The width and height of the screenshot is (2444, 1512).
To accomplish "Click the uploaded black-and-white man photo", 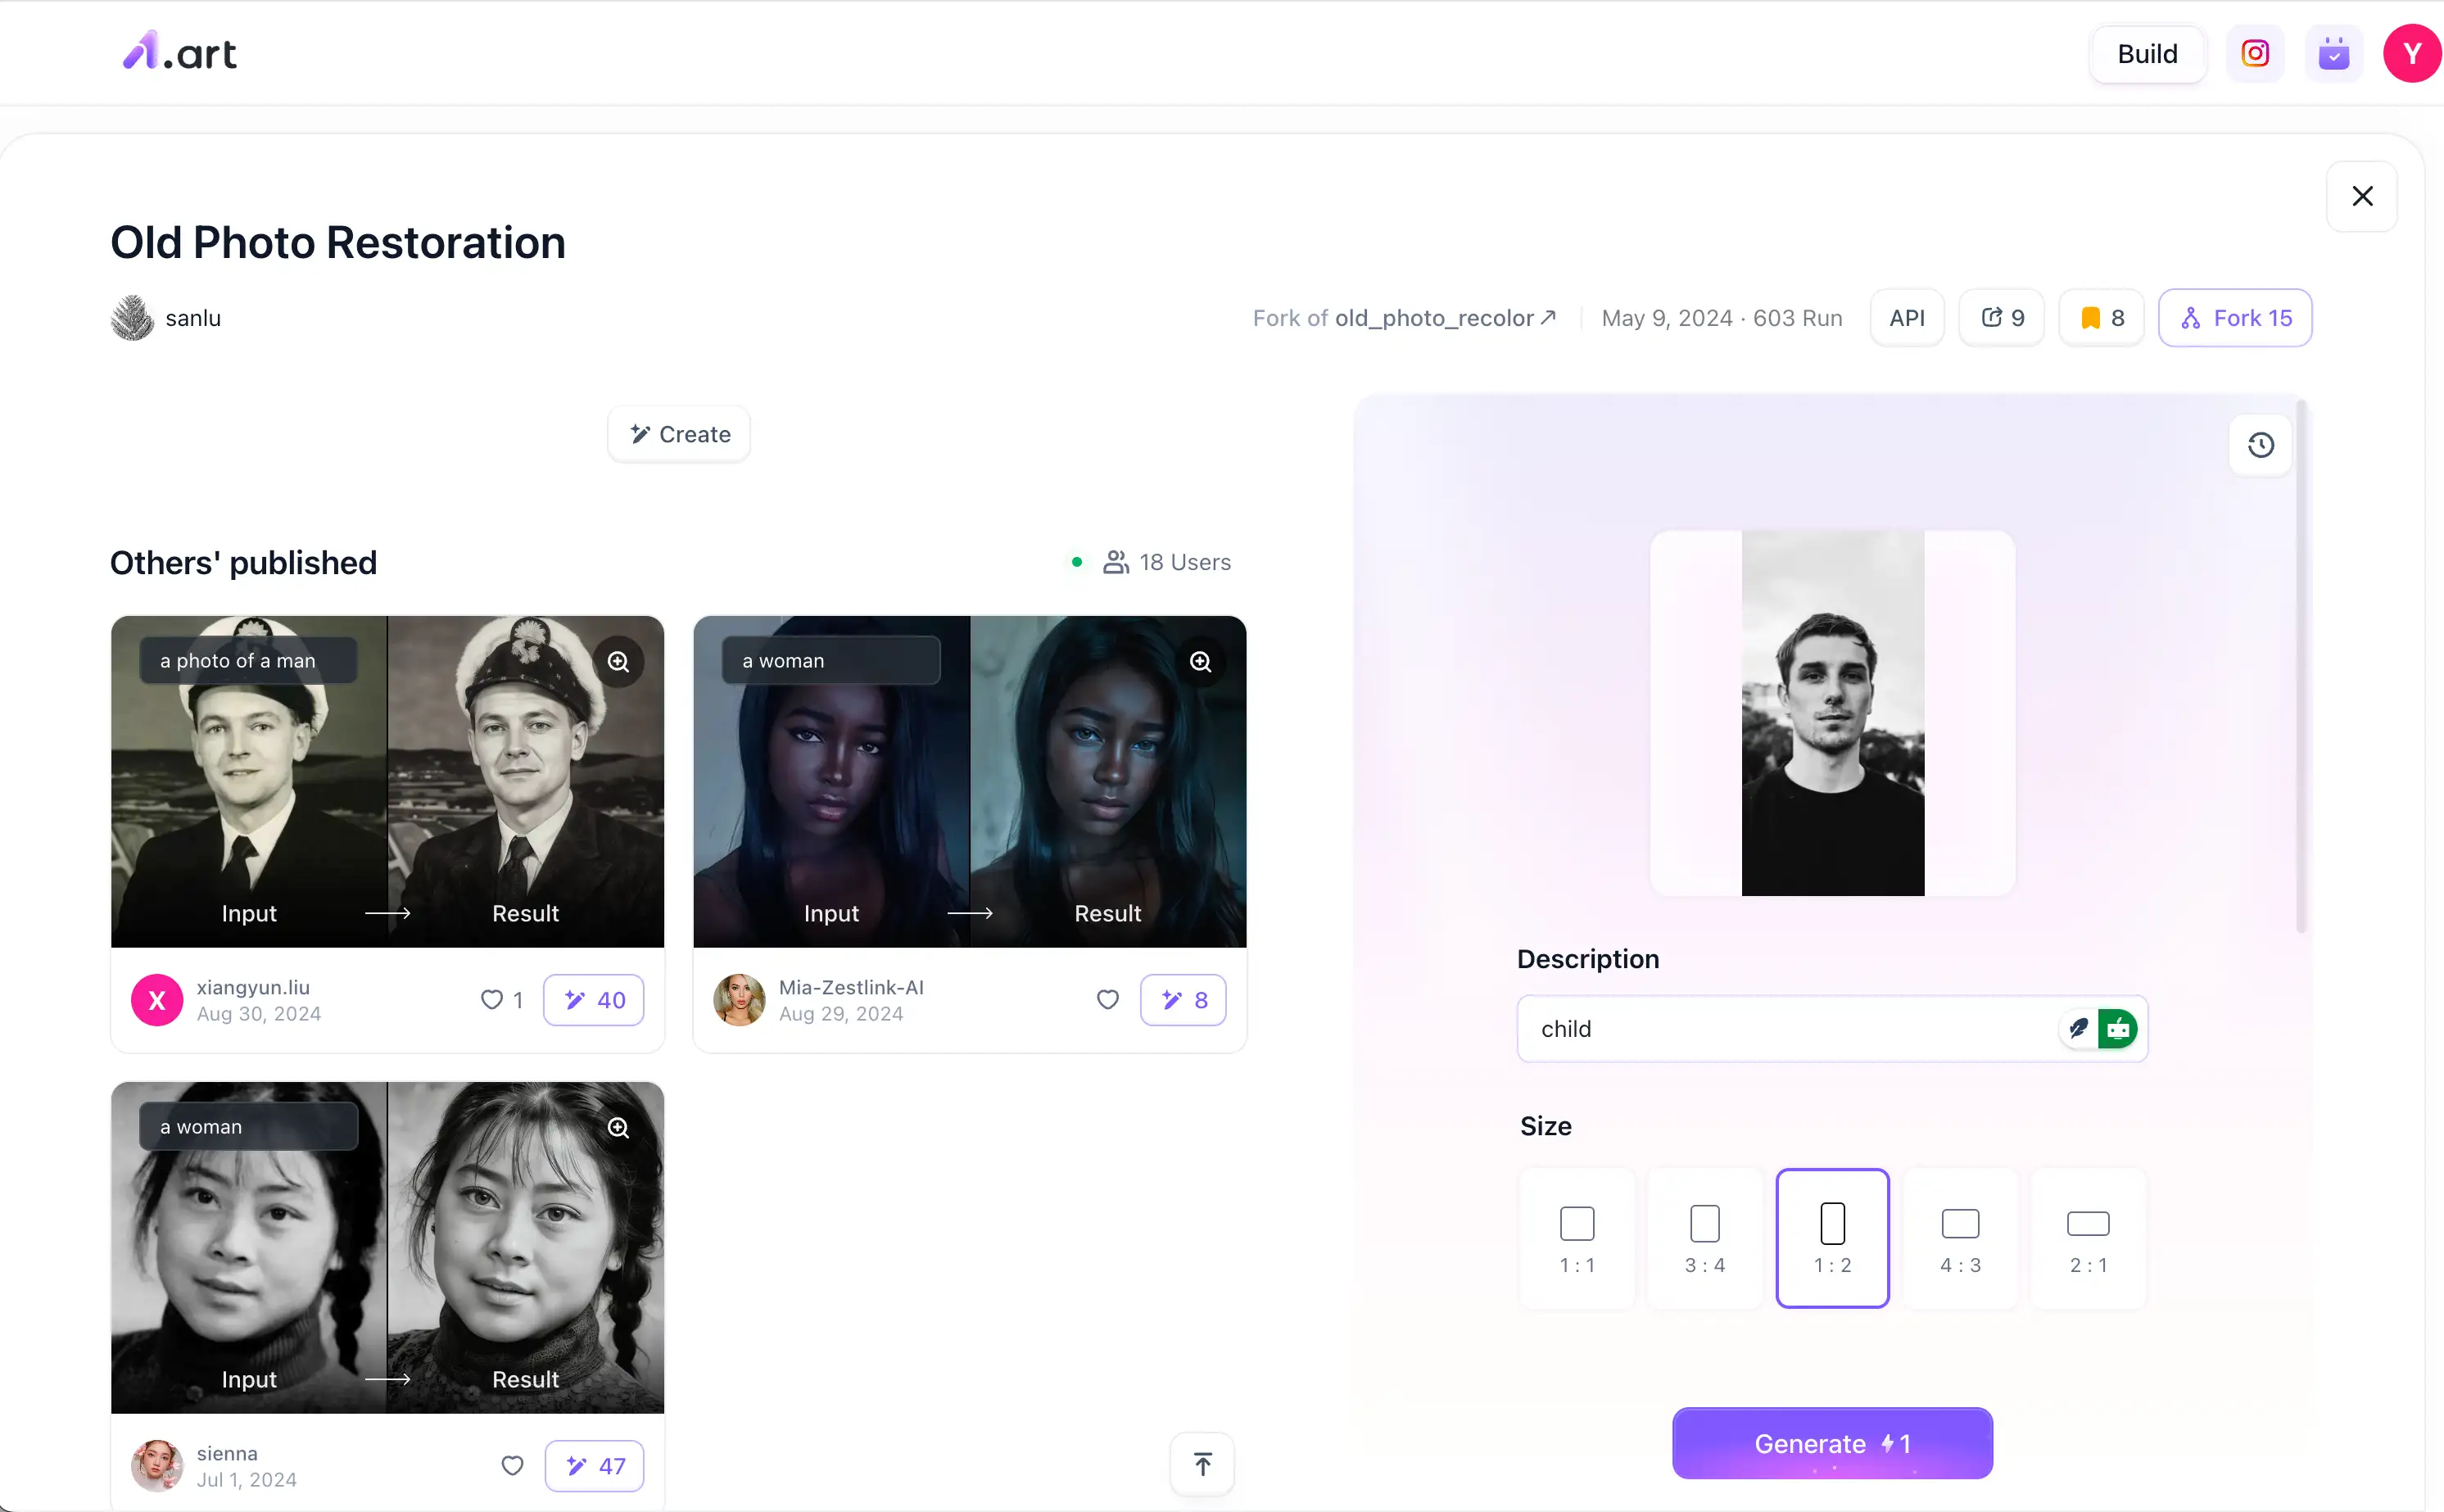I will tap(1832, 713).
